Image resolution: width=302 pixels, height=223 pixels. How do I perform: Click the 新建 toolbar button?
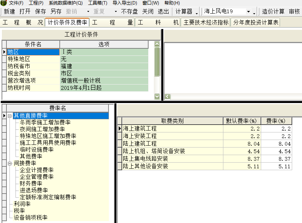pyautogui.click(x=9, y=12)
